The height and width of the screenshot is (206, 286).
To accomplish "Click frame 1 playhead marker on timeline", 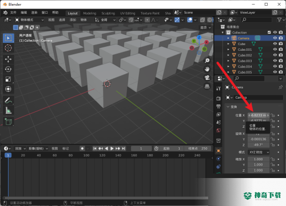I will (x=8, y=155).
